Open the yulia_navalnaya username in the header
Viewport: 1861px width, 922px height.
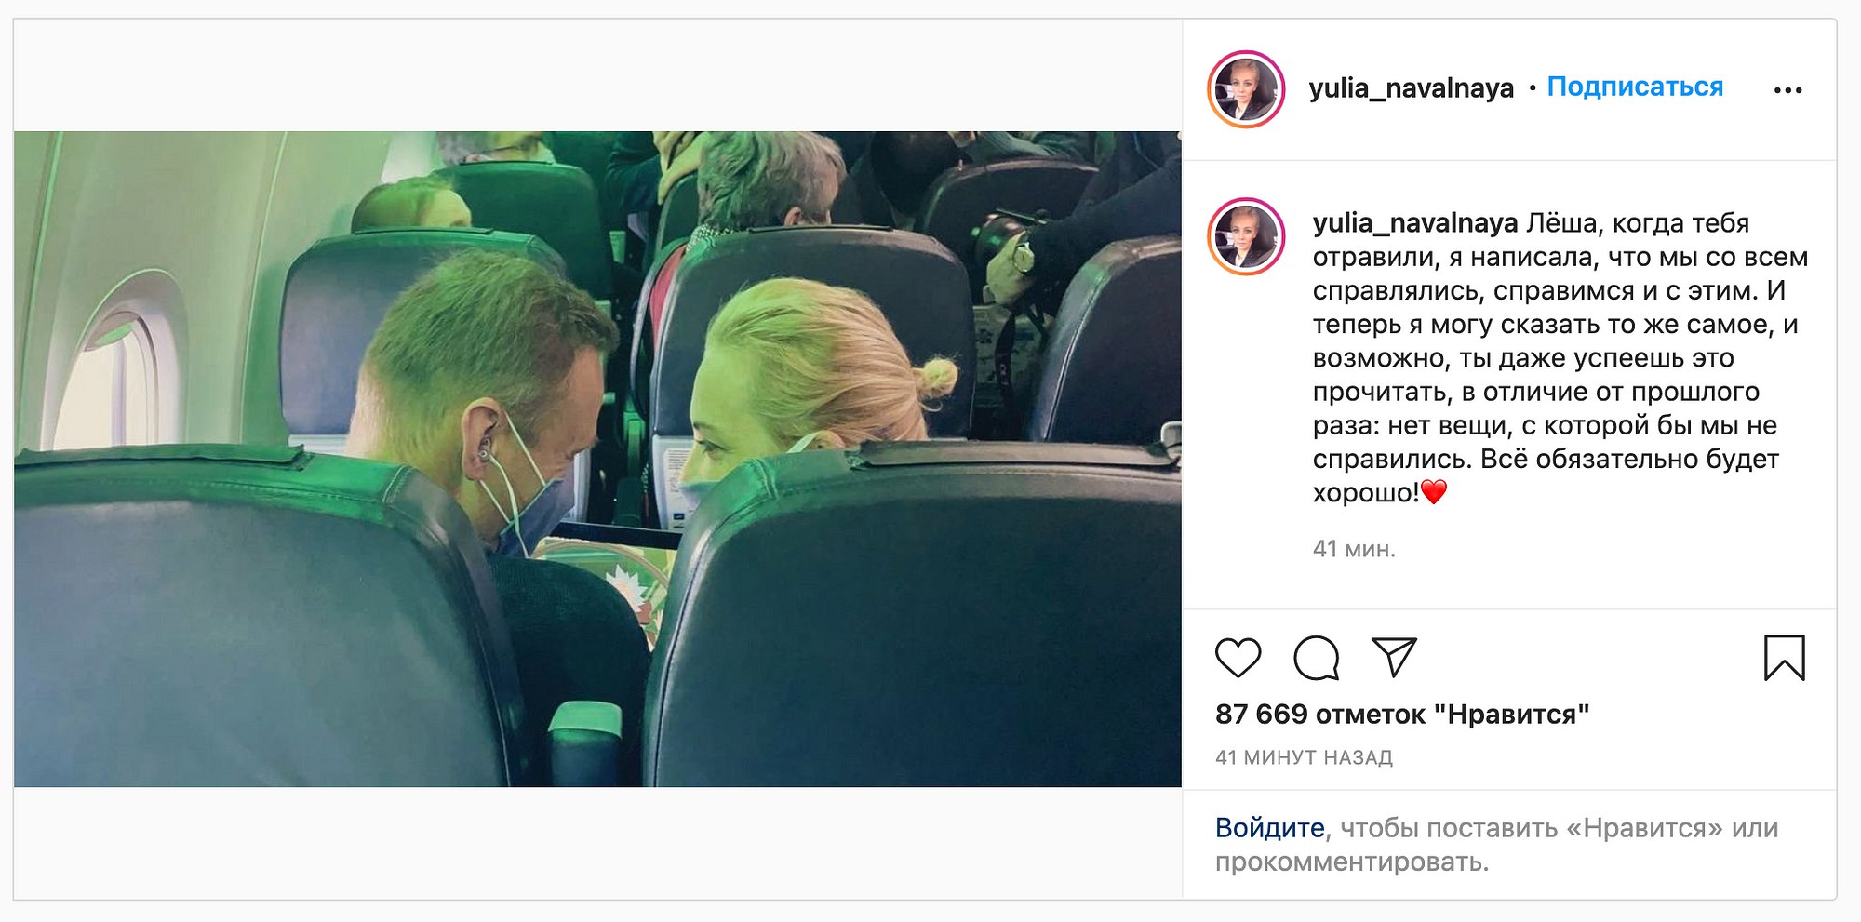[1411, 87]
